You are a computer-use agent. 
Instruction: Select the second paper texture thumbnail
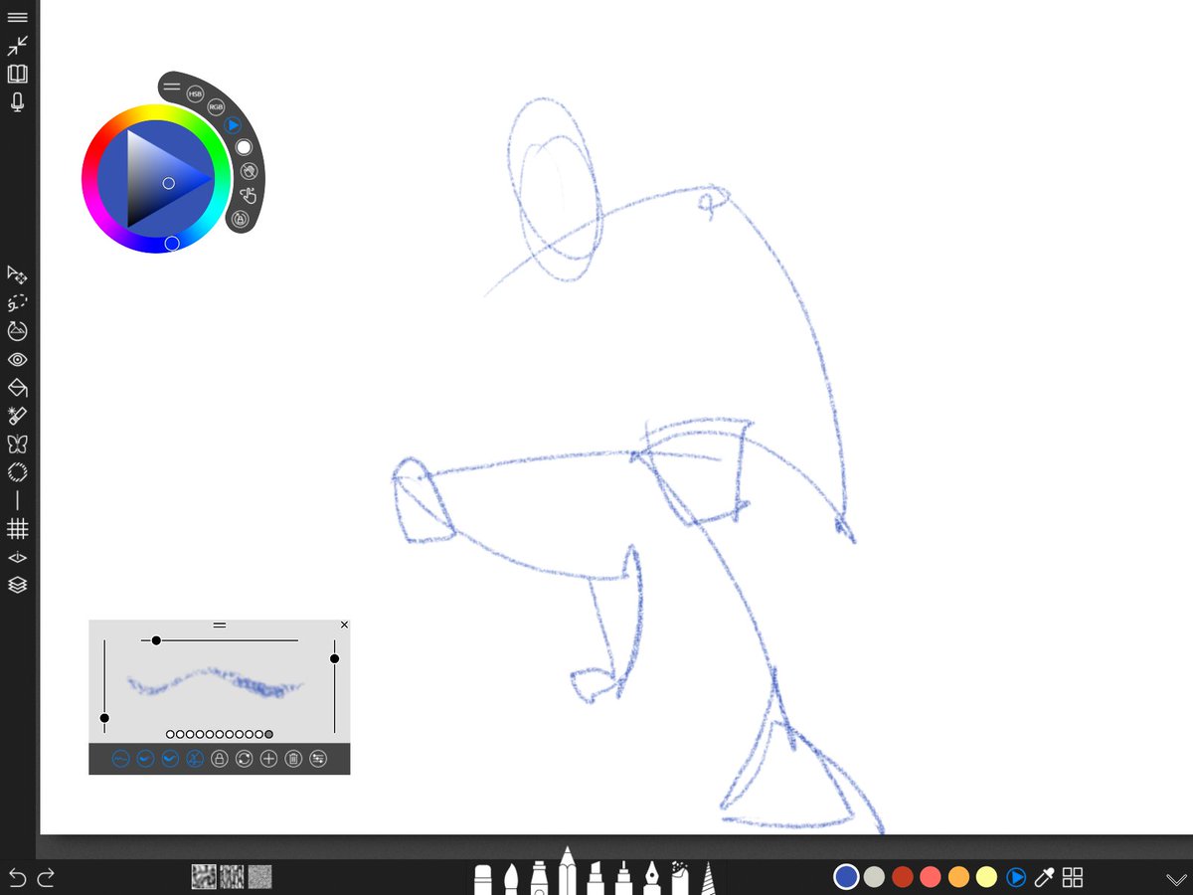pyautogui.click(x=232, y=876)
